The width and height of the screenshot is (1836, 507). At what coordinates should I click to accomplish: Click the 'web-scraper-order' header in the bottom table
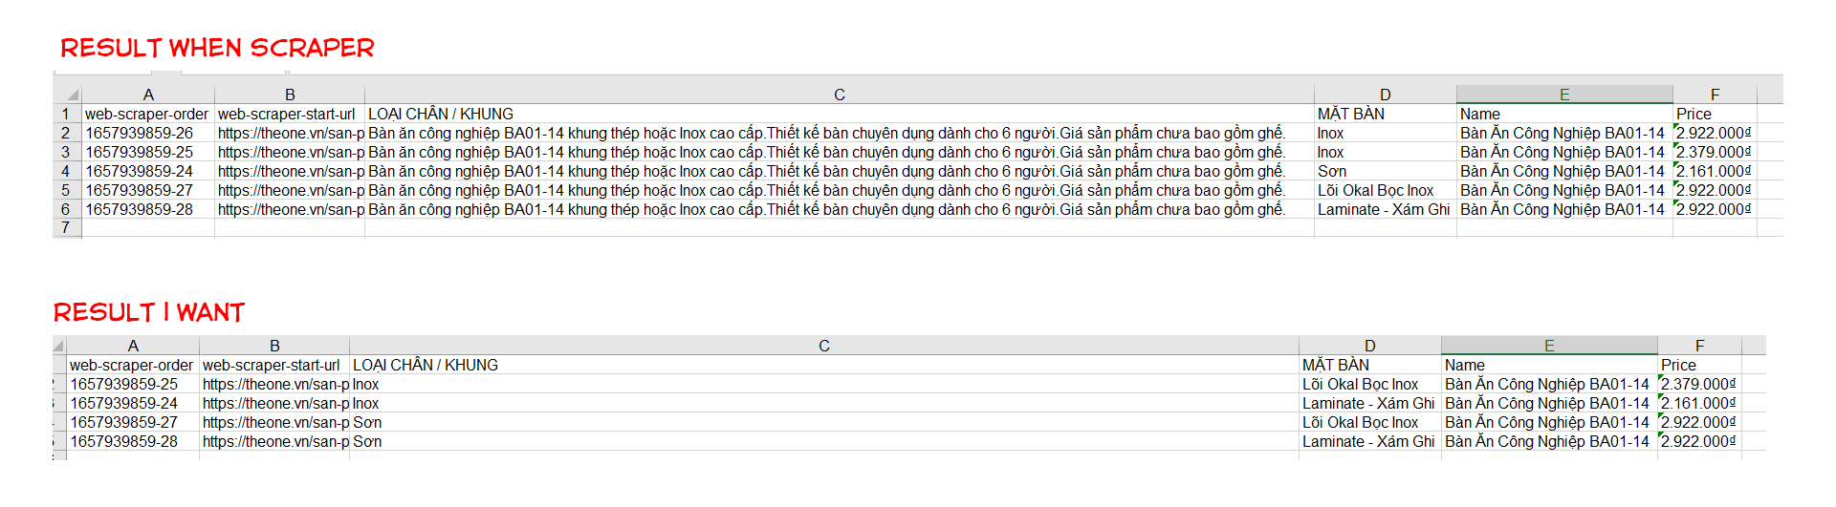pyautogui.click(x=131, y=365)
